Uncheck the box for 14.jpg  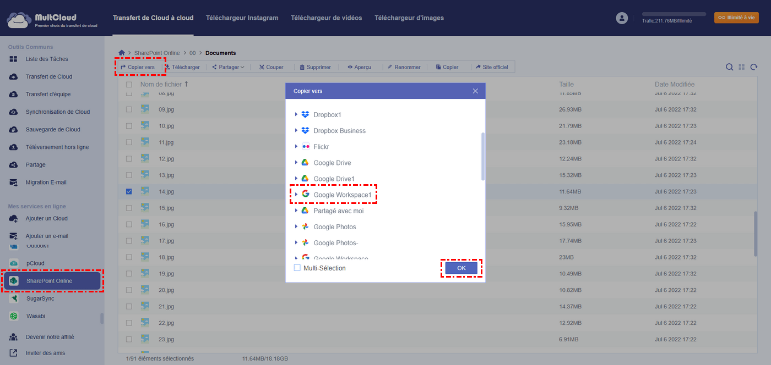pyautogui.click(x=129, y=191)
